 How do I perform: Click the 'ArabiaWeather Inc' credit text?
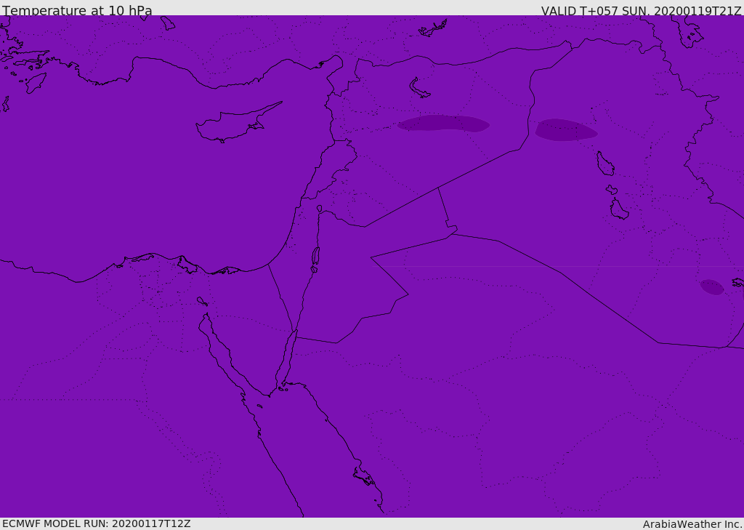692,524
